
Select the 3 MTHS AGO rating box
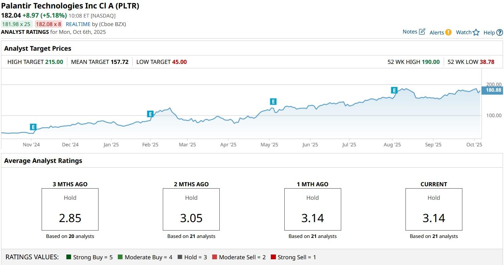click(70, 210)
